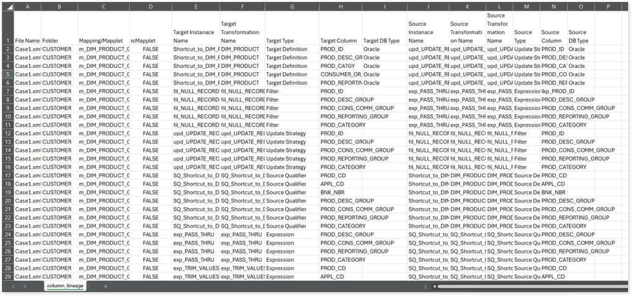Select column J header

point(428,7)
